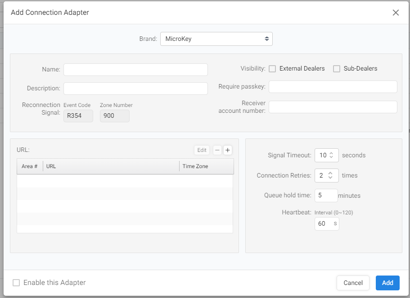Select the Time Zone column header
This screenshot has width=410, height=298.
tap(206, 166)
